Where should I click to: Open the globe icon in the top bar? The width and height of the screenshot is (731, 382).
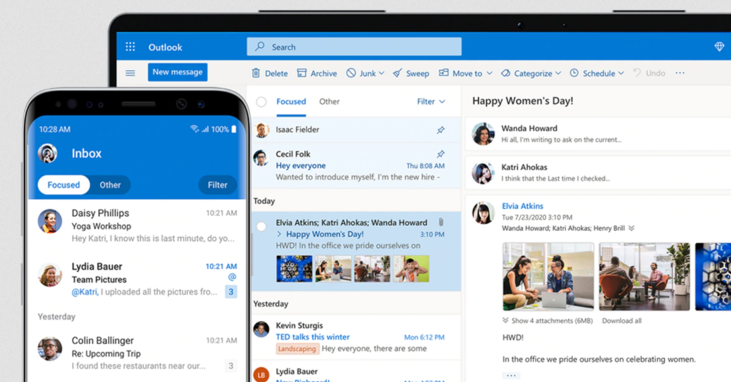coord(719,46)
